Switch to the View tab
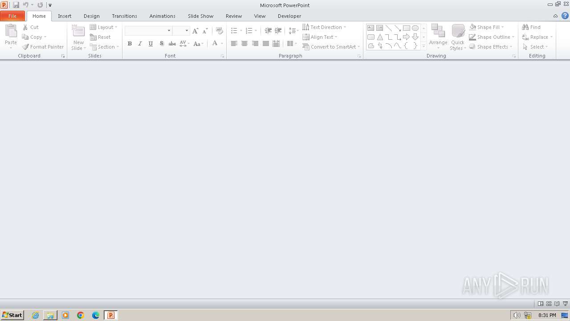The image size is (570, 321). 260,16
